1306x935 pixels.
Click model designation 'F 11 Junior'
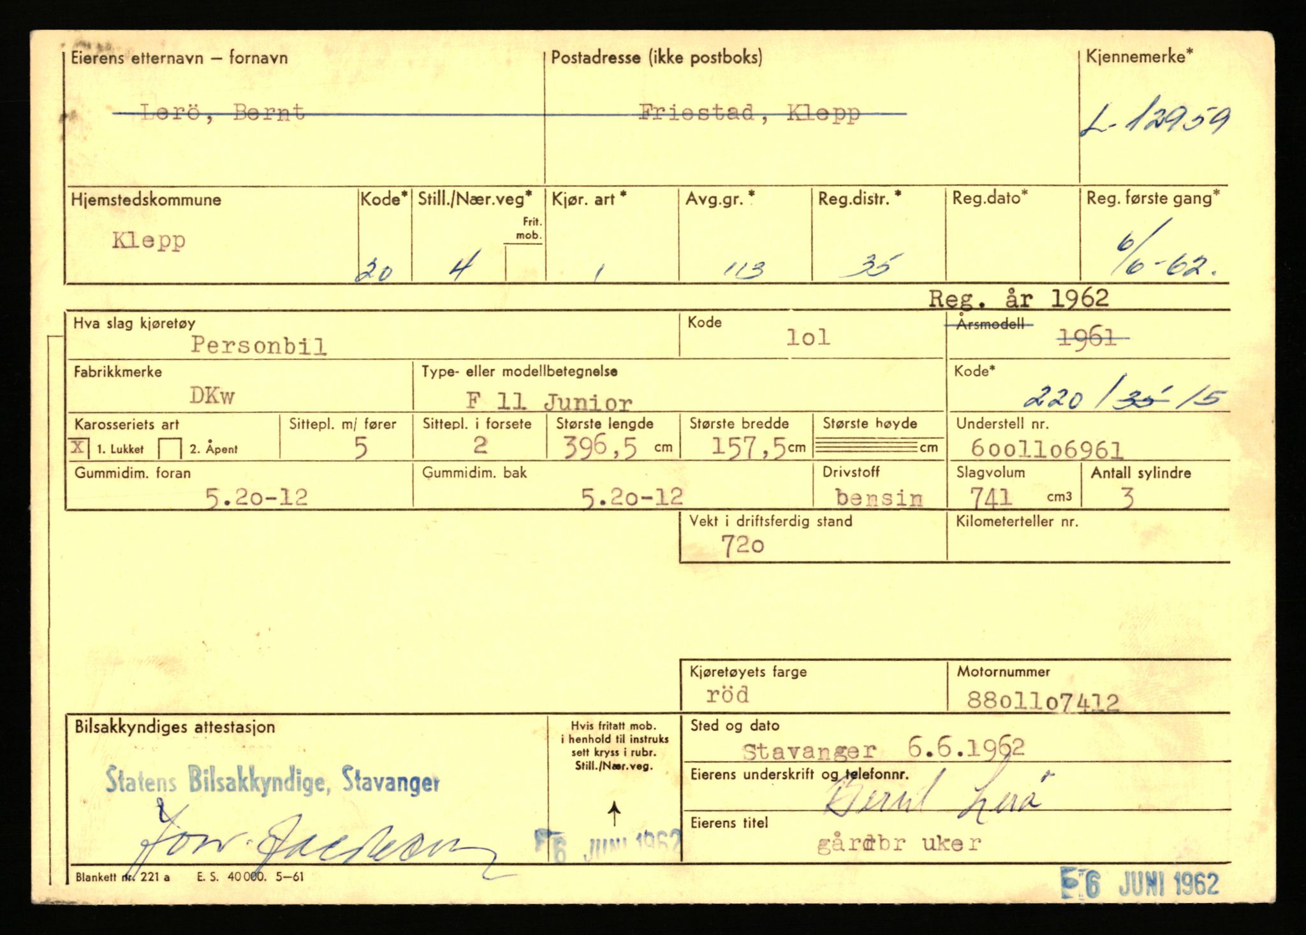pos(548,401)
